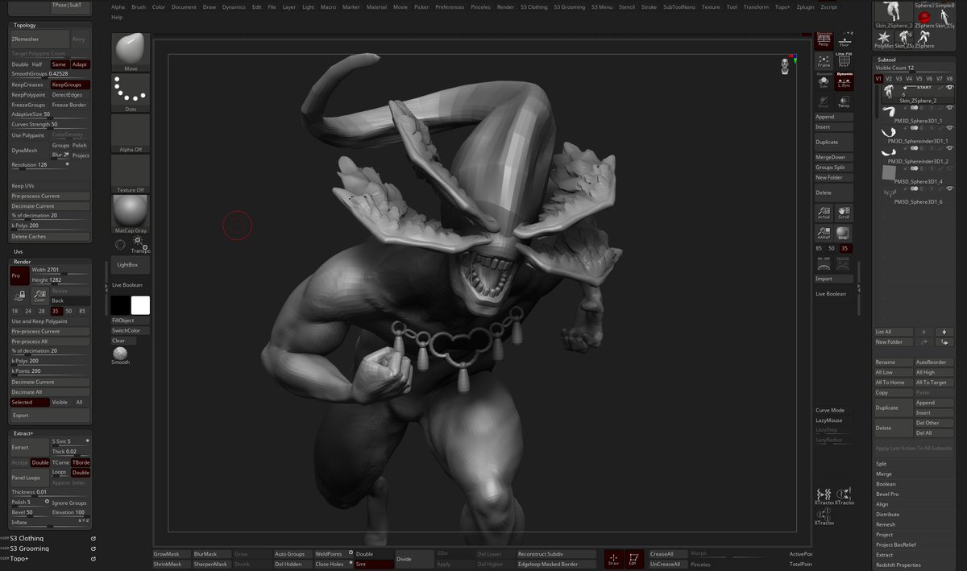The image size is (967, 571).
Task: Click the white color swatch
Action: (x=140, y=305)
